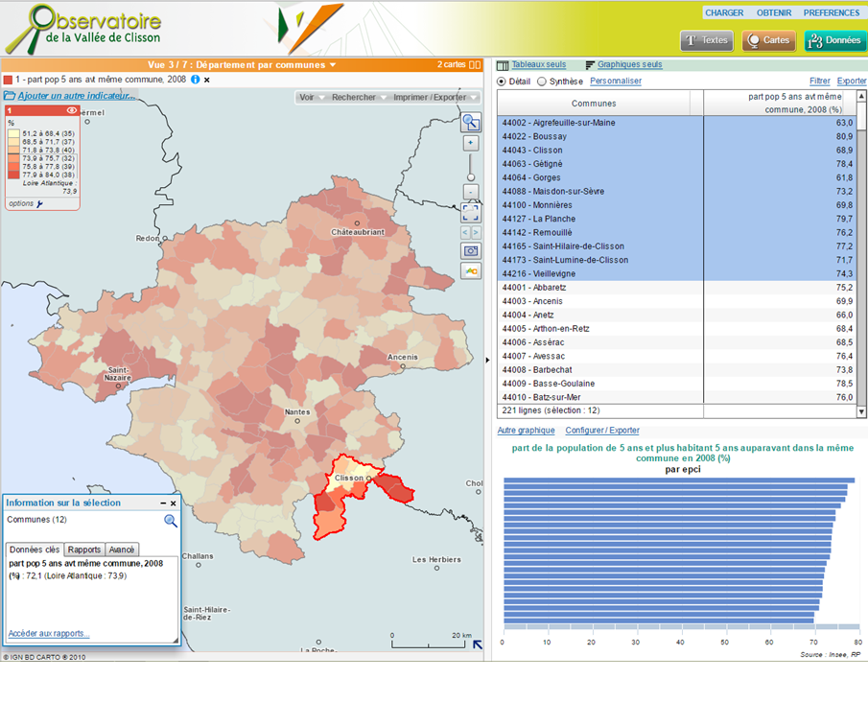Show indicator info via blue i icon
This screenshot has width=868, height=702.
tap(195, 80)
